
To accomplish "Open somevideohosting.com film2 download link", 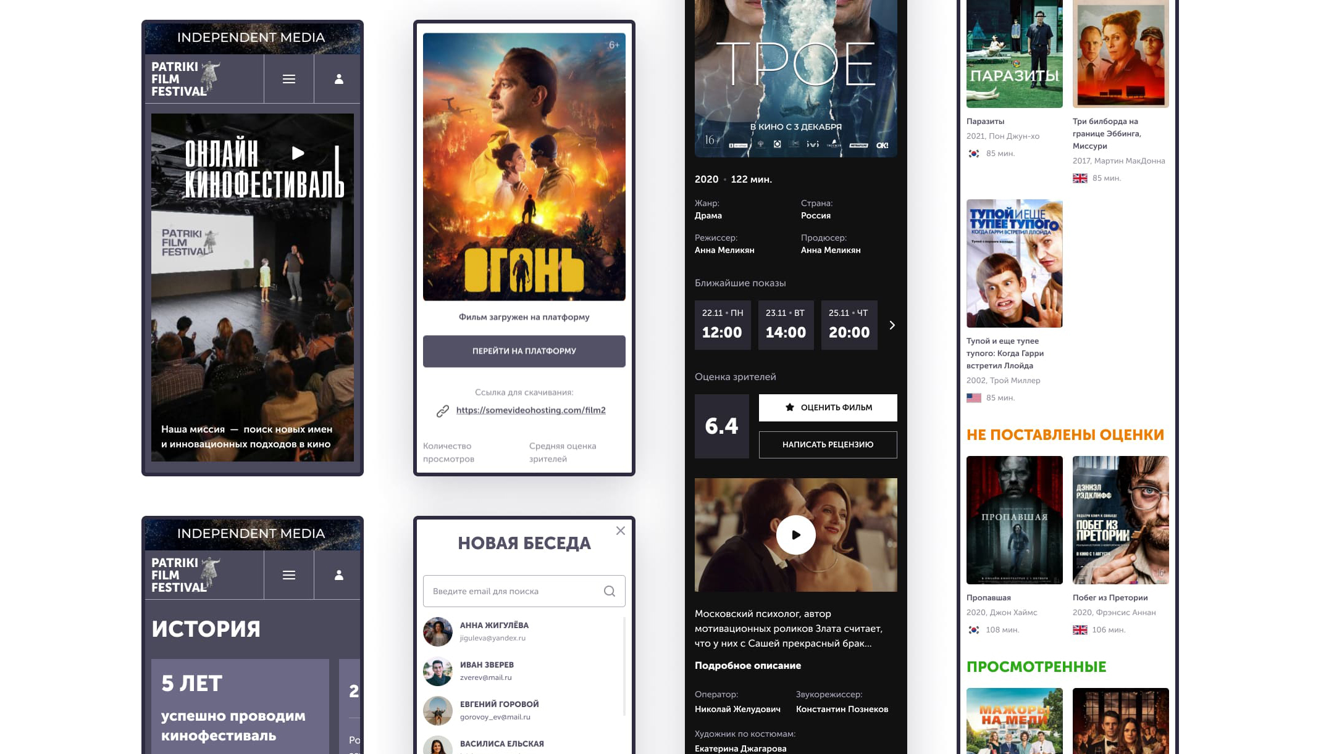I will click(531, 410).
